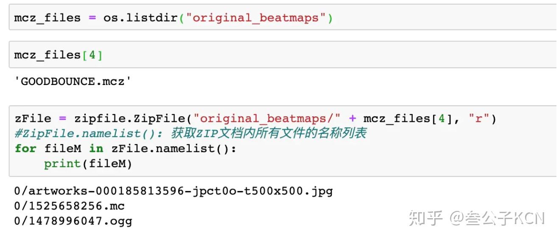559x241 pixels.
Task: Click the zipfile.ZipFile code cell
Action: (282, 141)
